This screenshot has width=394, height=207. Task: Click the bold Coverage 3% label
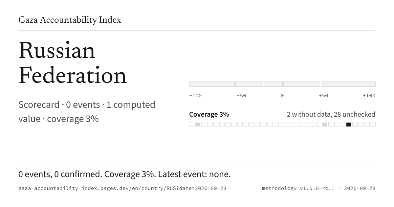(x=209, y=114)
